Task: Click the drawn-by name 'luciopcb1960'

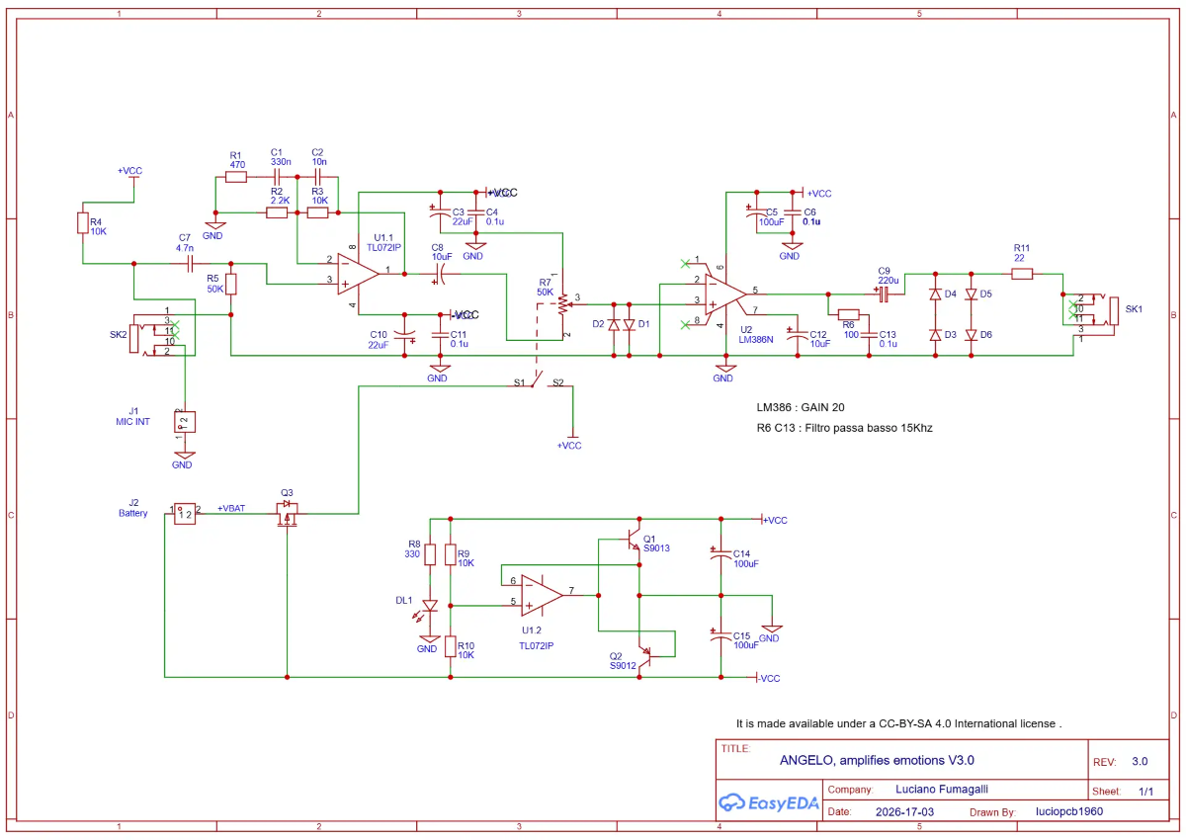Action: tap(1069, 812)
